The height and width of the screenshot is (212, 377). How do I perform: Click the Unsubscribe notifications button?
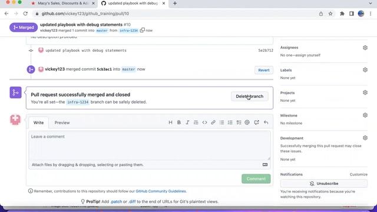click(x=324, y=184)
